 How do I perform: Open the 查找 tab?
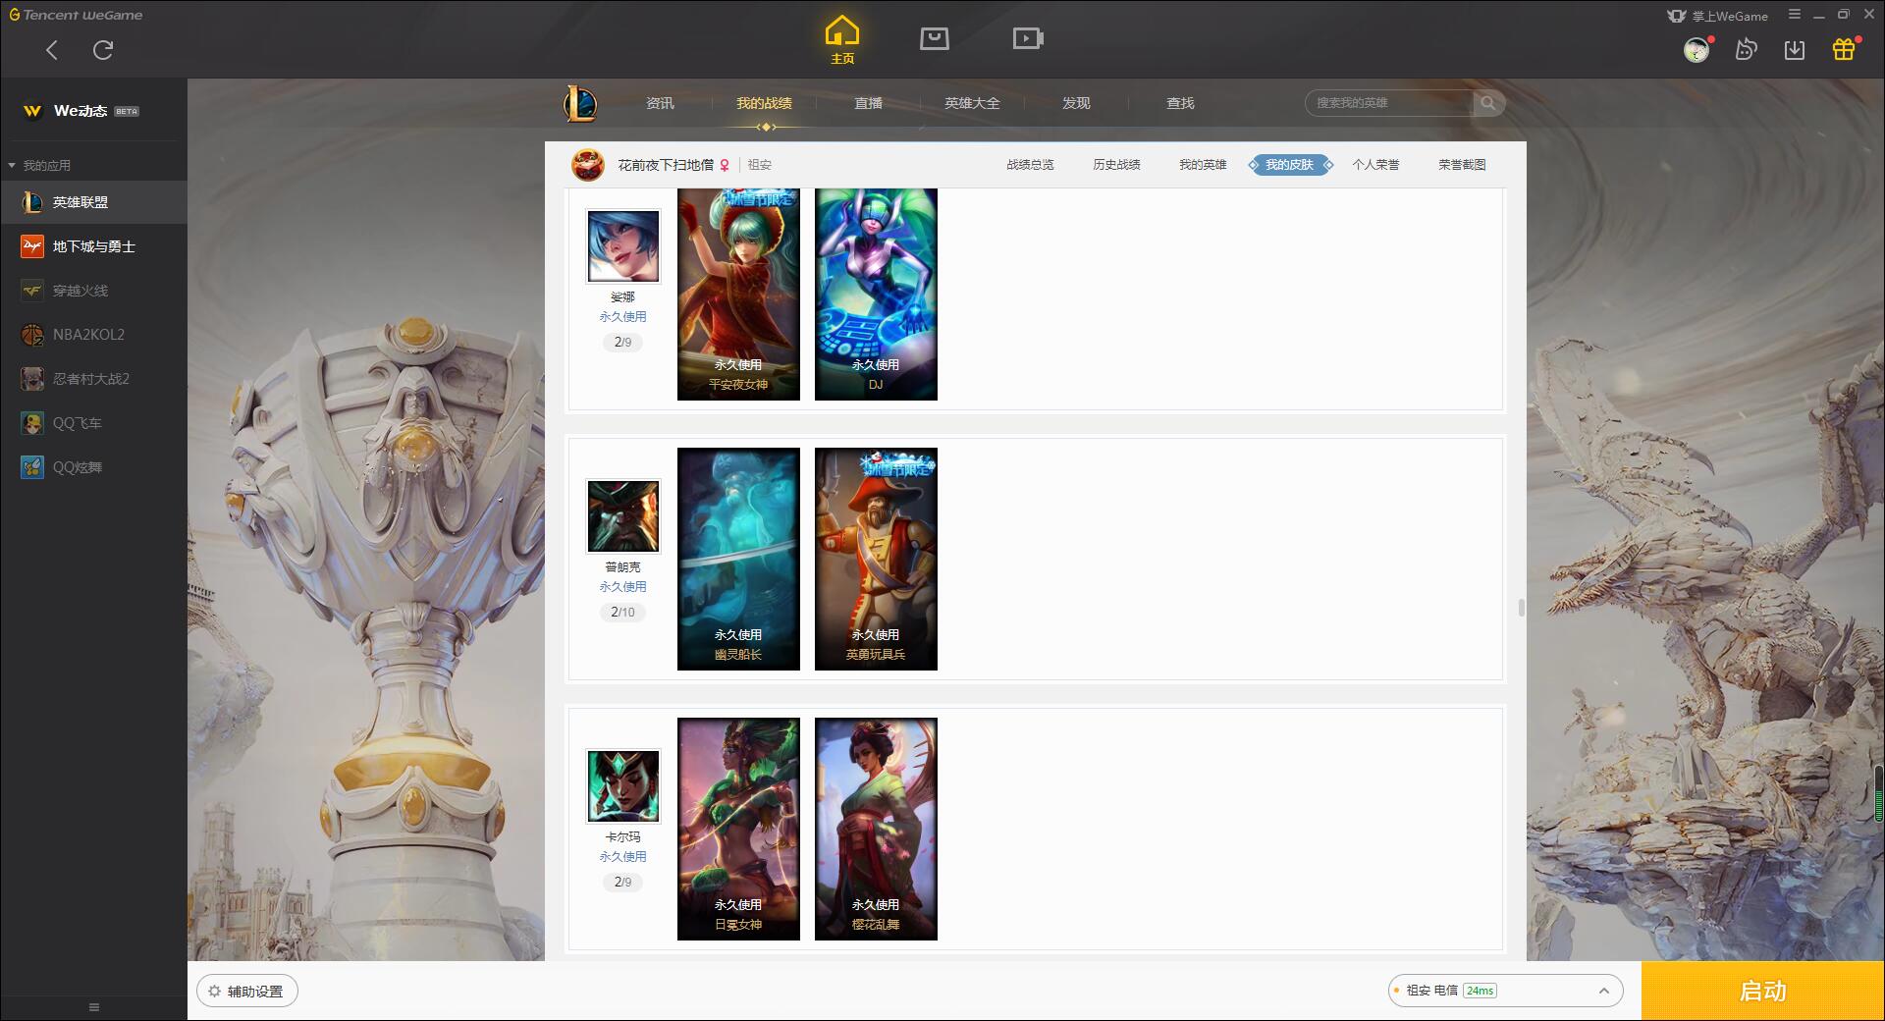point(1180,103)
